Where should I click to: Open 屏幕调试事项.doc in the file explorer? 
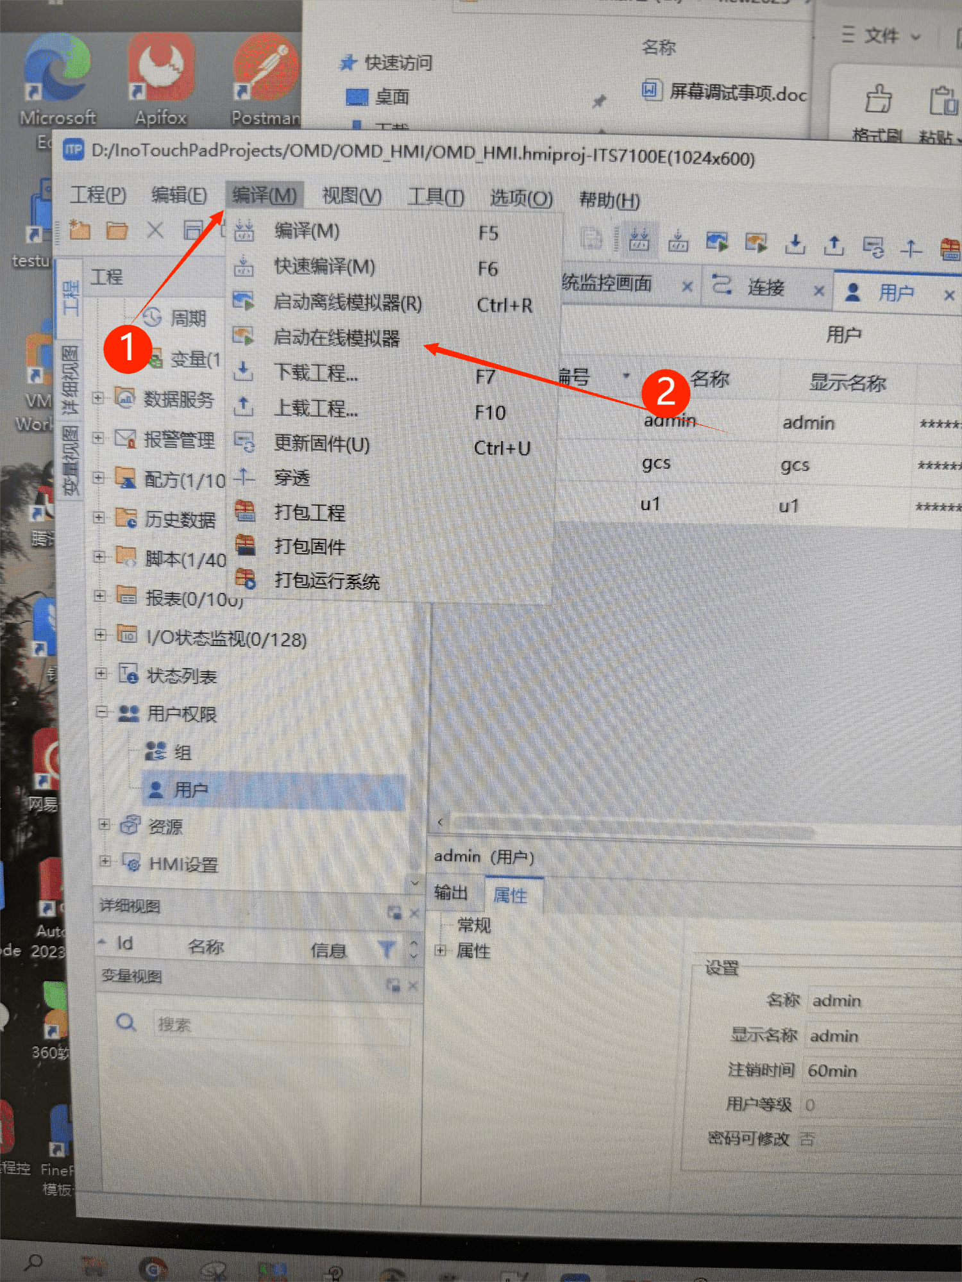click(x=725, y=92)
